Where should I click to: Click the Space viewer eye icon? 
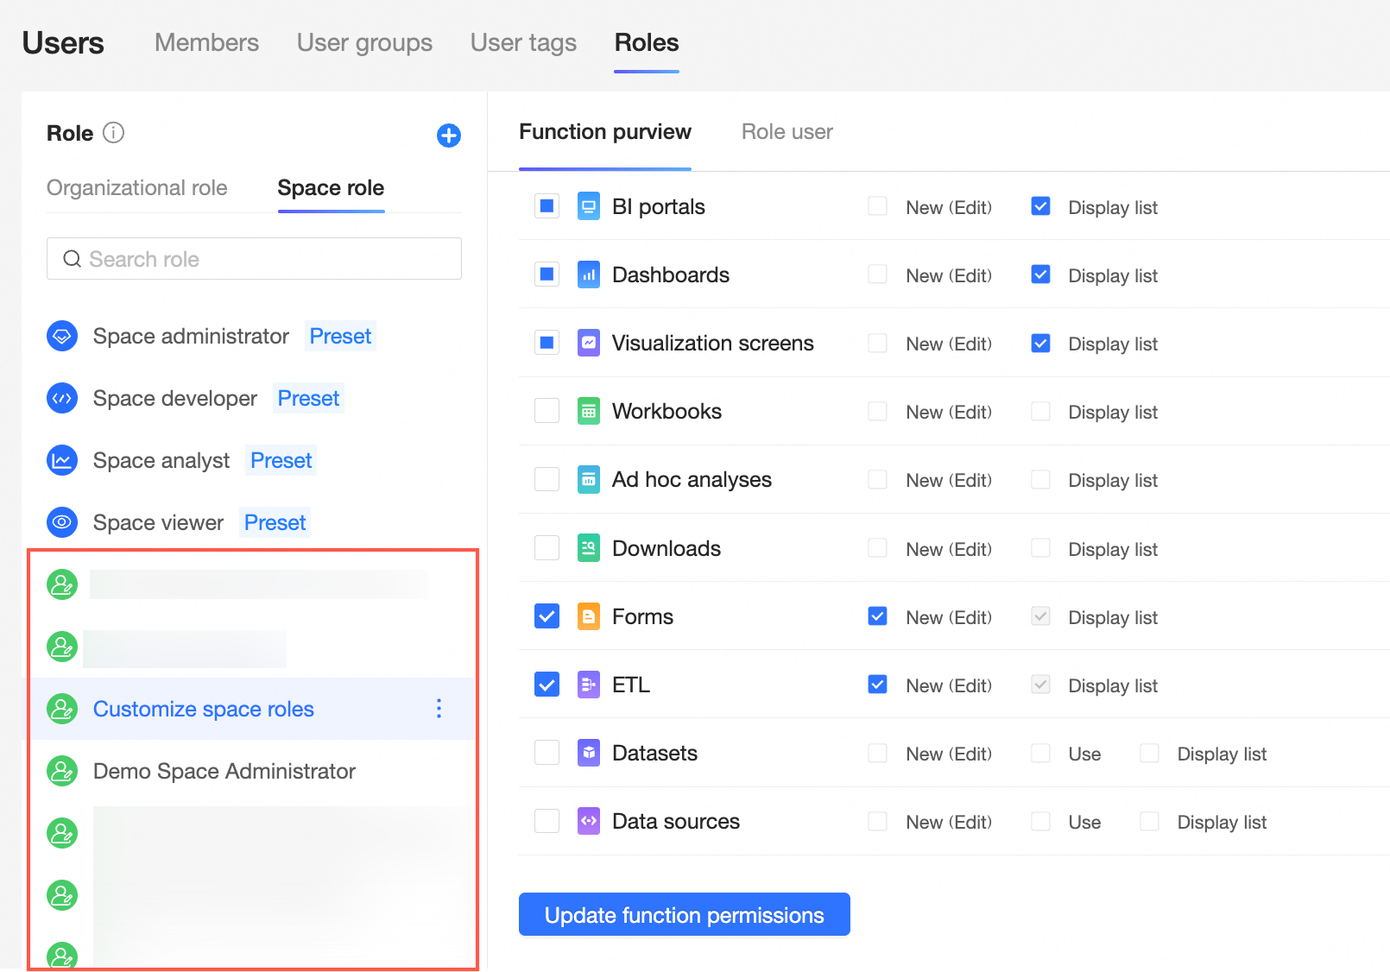click(62, 522)
